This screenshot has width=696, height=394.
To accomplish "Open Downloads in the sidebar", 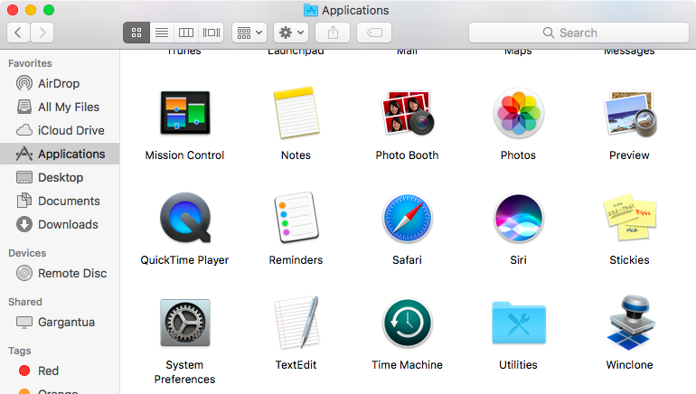I will [60, 224].
